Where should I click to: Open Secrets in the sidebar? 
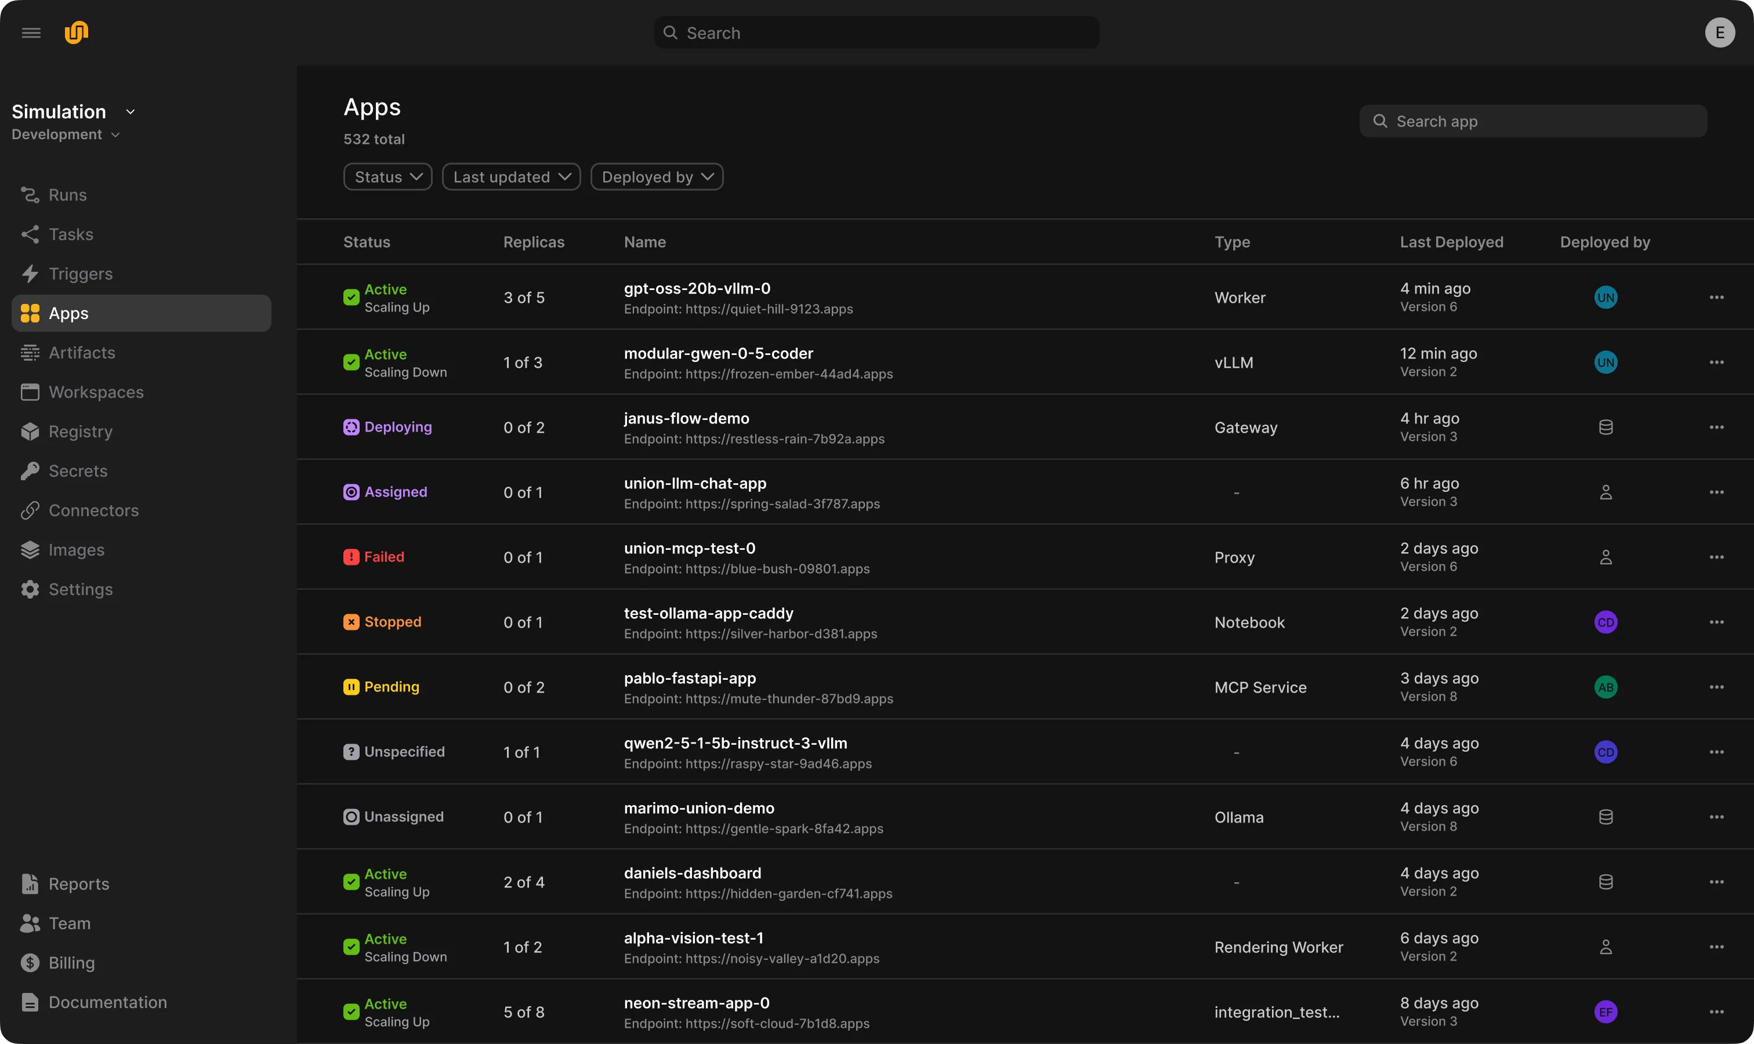[x=77, y=472]
